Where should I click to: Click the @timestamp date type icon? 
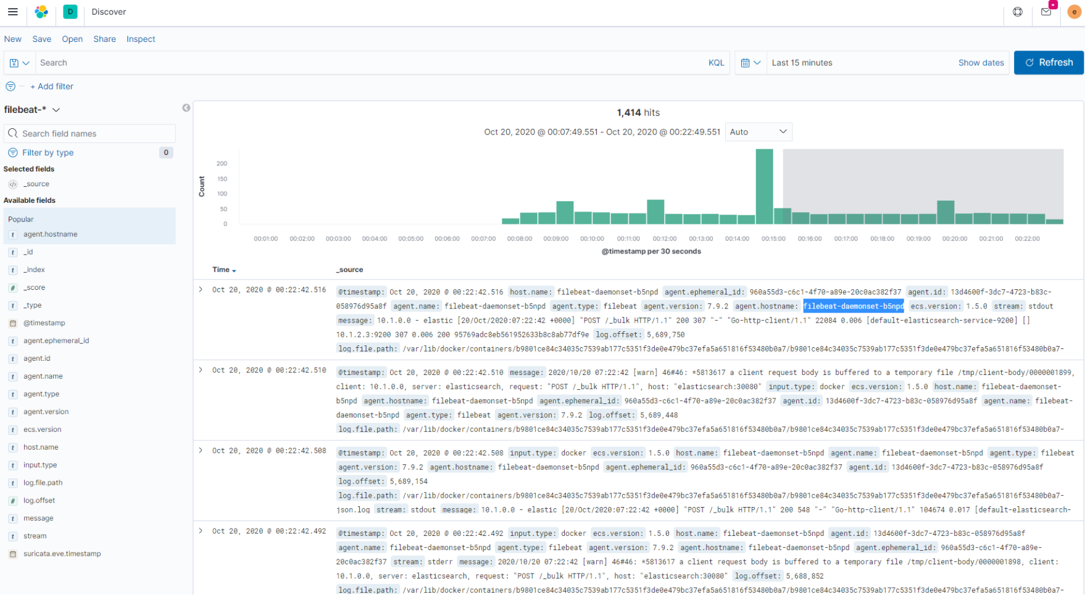pyautogui.click(x=12, y=323)
